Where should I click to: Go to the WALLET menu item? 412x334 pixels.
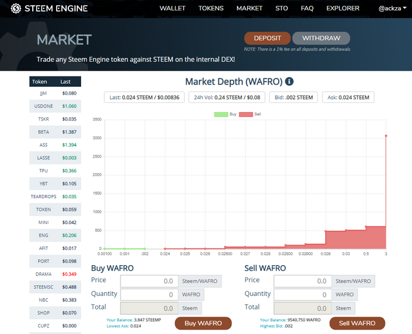pos(173,8)
